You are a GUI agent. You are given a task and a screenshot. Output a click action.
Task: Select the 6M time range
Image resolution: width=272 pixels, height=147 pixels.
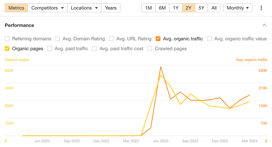pos(162,8)
